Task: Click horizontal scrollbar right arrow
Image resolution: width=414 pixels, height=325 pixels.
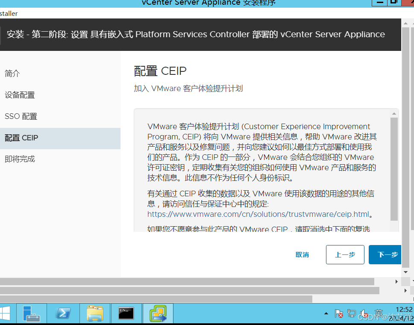Action: (396, 282)
